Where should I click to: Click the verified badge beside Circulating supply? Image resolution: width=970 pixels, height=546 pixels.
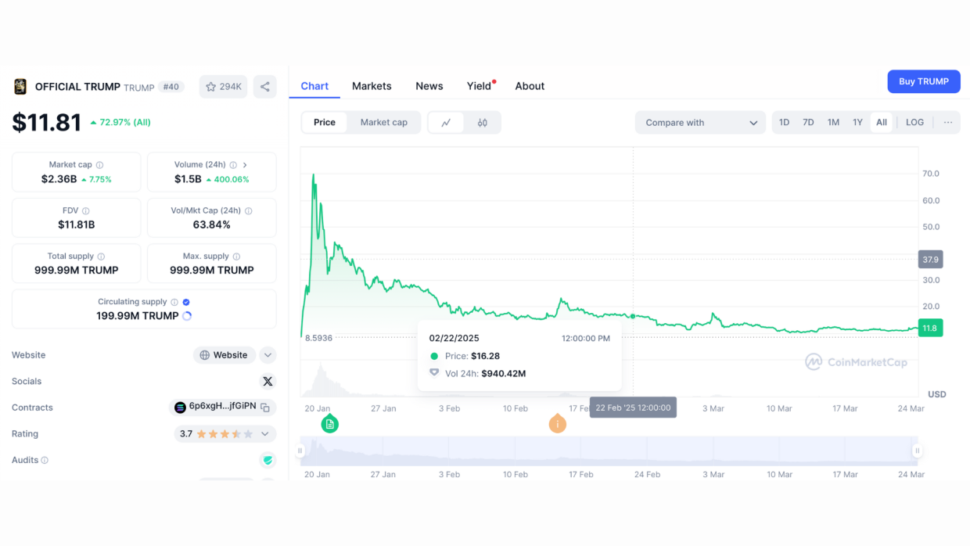[186, 302]
